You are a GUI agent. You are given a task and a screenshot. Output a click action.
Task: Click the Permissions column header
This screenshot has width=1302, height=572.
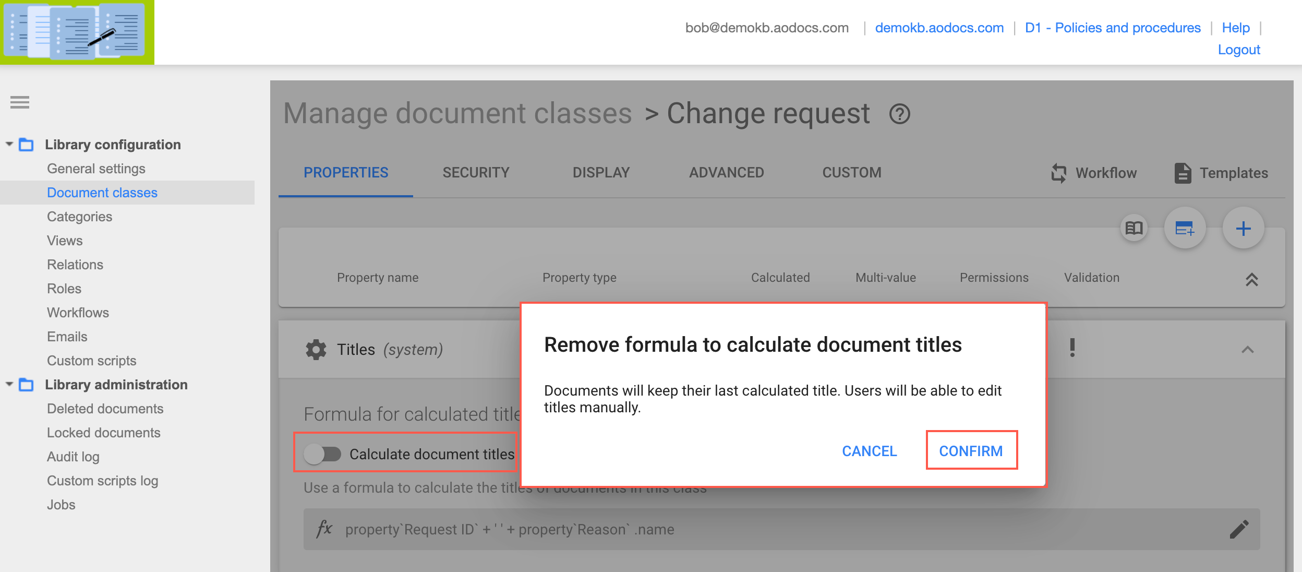click(x=994, y=278)
